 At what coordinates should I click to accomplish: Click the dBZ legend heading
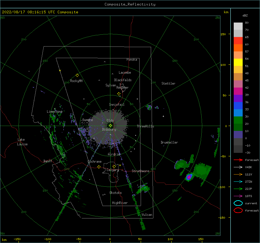(245, 15)
